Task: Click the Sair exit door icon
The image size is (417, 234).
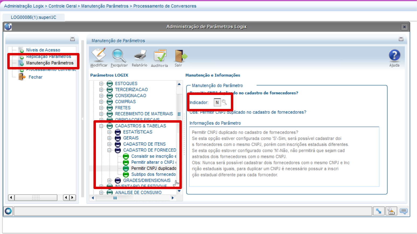Action: pyautogui.click(x=180, y=56)
